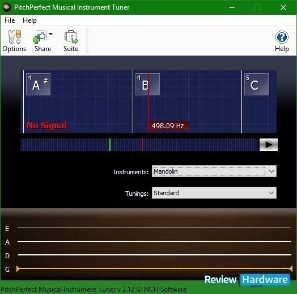The height and width of the screenshot is (294, 297).
Task: Expand the Tunings dropdown showing Standard
Action: [x=214, y=193]
